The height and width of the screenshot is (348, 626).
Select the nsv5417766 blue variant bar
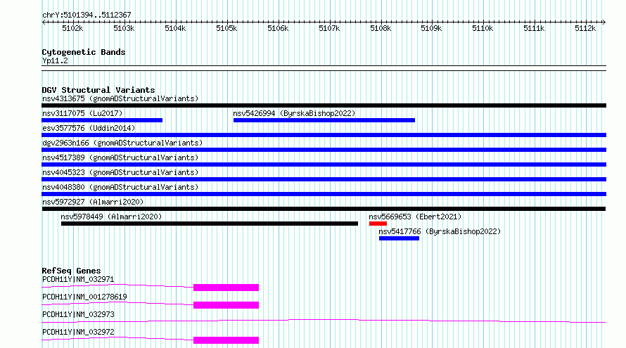tap(400, 238)
